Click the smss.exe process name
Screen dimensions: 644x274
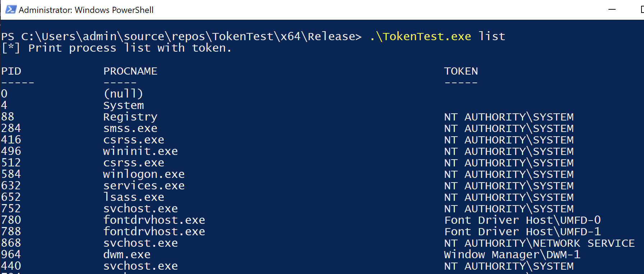coord(130,128)
